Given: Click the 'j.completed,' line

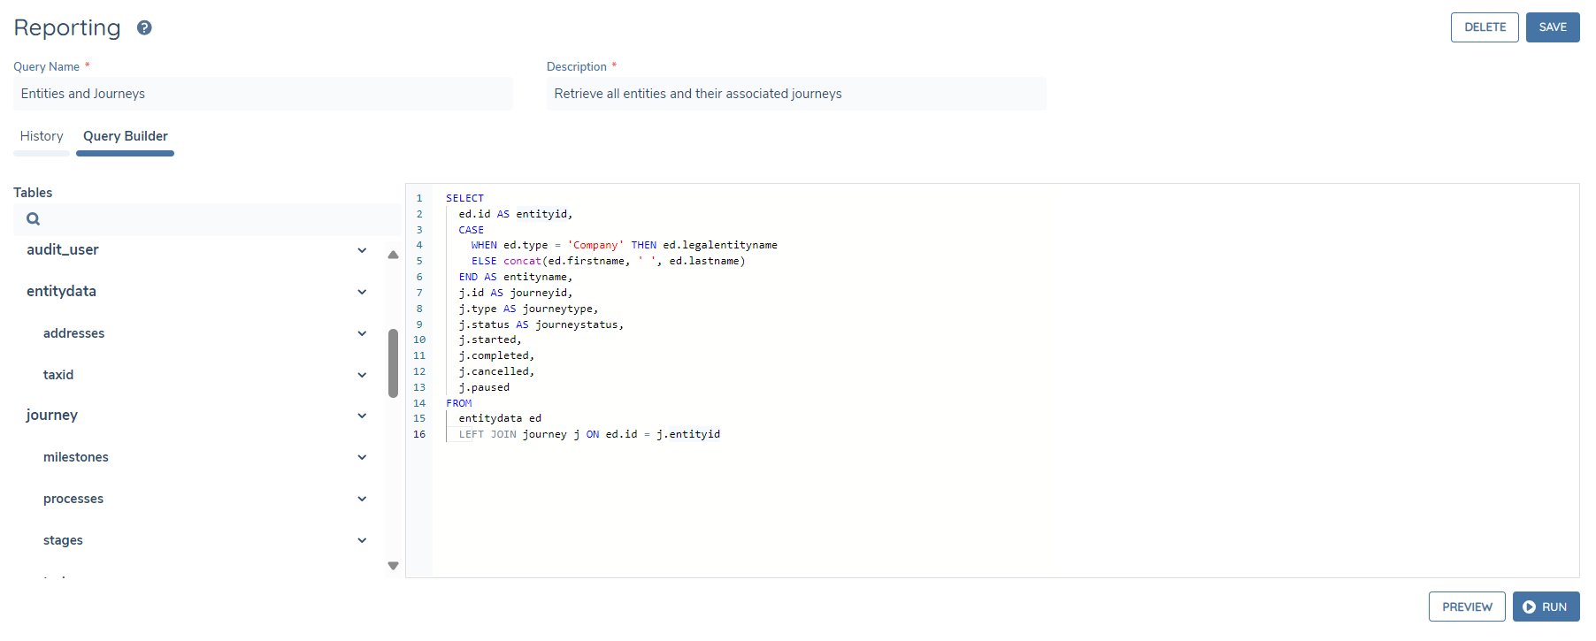Looking at the screenshot, I should point(496,355).
